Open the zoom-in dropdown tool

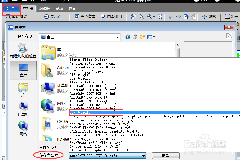151,17
